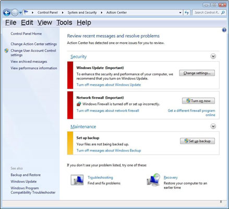This screenshot has height=209, width=229.
Task: Click the Control Panel breadcrumb
Action: [x=47, y=13]
